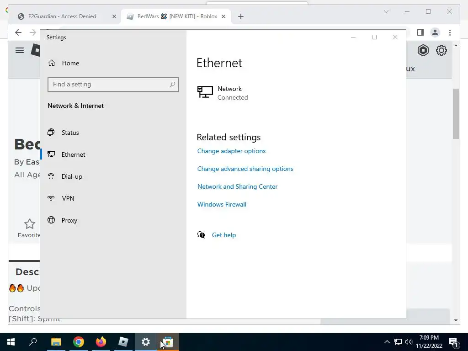Open Settings app from taskbar
468x351 pixels.
click(x=146, y=342)
